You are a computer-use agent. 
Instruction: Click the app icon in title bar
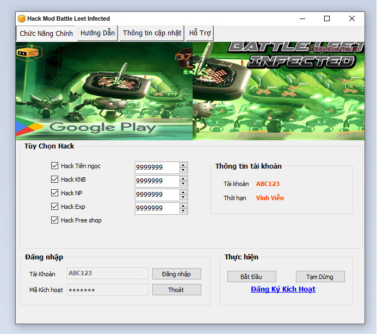(x=22, y=18)
